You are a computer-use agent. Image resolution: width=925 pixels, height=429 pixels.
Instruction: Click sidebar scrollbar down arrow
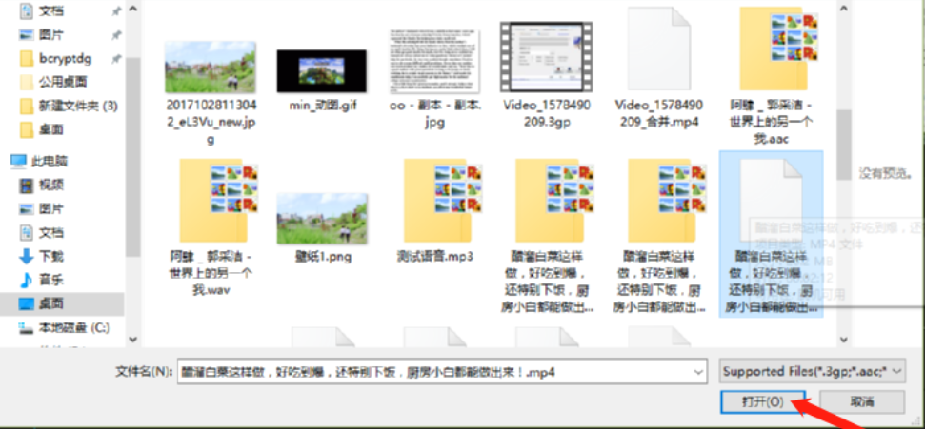[x=132, y=340]
